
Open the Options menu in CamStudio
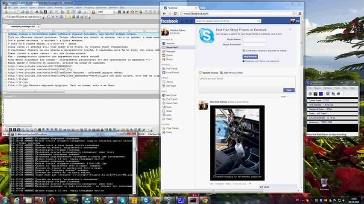(x=328, y=88)
